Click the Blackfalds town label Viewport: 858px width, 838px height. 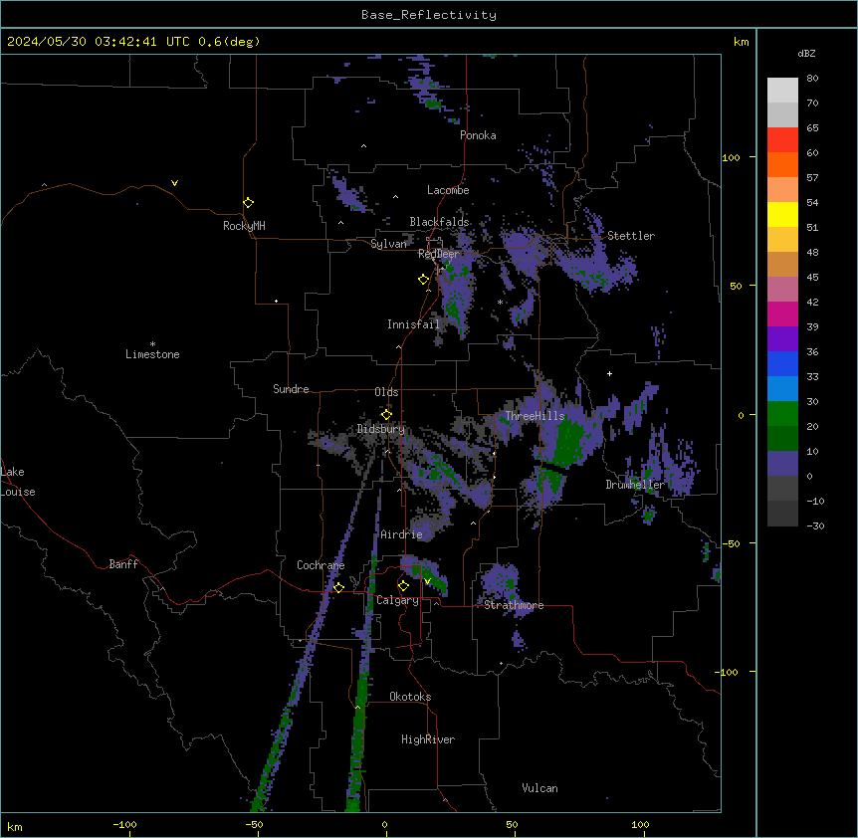click(x=439, y=222)
